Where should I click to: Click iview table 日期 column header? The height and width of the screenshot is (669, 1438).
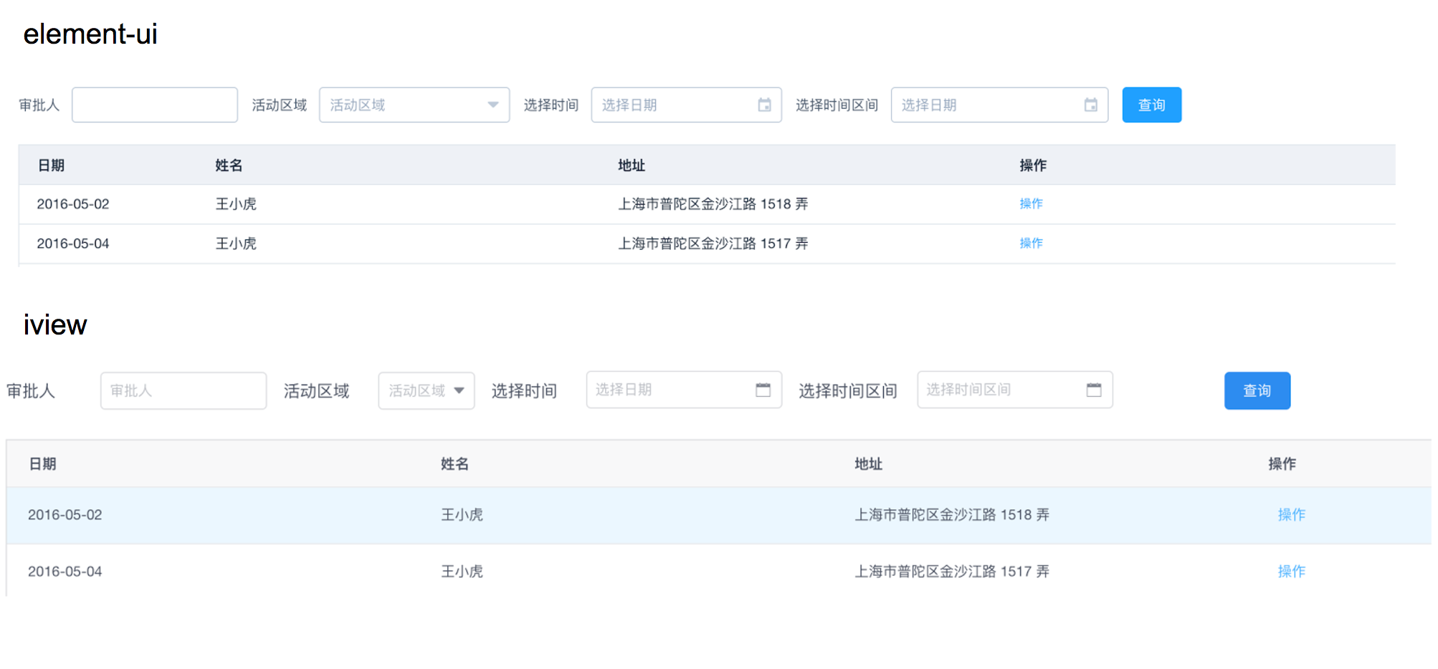pyautogui.click(x=42, y=463)
